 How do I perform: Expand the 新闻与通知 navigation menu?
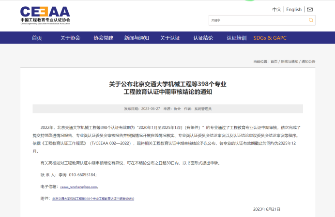point(137,38)
